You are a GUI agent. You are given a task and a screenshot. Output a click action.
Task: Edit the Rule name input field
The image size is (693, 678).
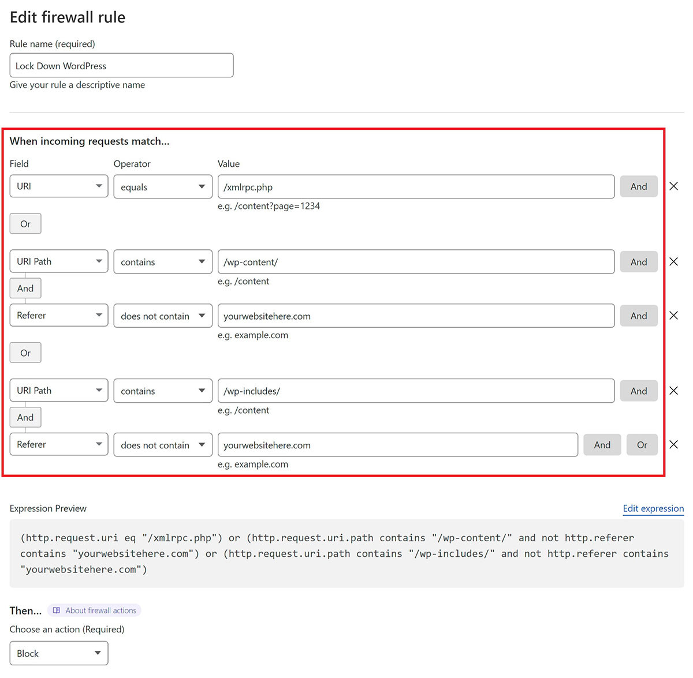point(121,65)
